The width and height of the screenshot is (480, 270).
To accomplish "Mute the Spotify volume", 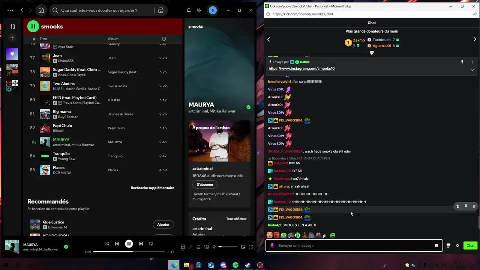I will pos(214,247).
